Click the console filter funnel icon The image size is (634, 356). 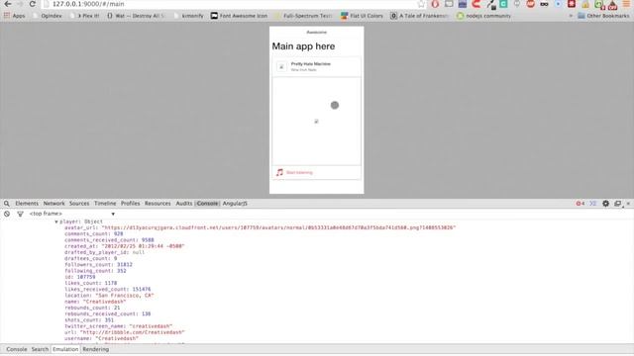[20, 214]
